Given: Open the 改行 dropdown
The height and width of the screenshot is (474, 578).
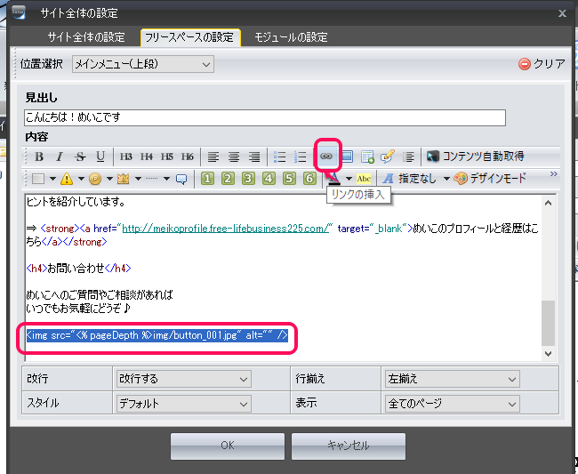Looking at the screenshot, I should coord(184,379).
